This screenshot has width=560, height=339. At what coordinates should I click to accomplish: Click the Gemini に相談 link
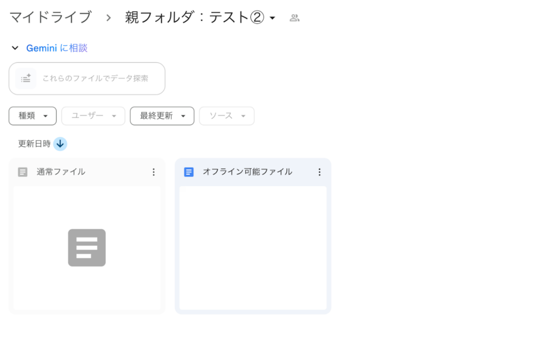[x=57, y=48]
